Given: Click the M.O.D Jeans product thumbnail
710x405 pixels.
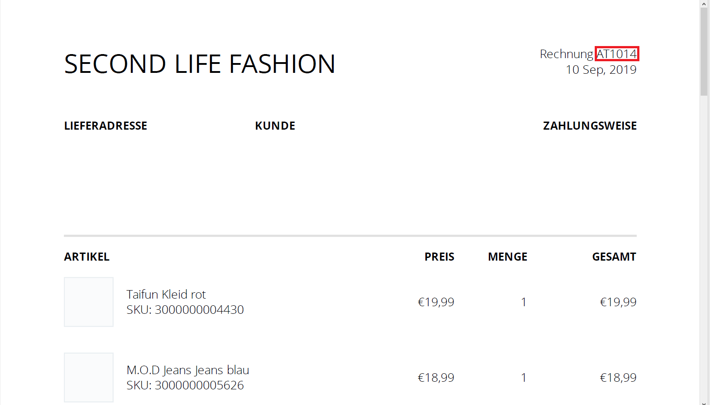Looking at the screenshot, I should coord(88,377).
